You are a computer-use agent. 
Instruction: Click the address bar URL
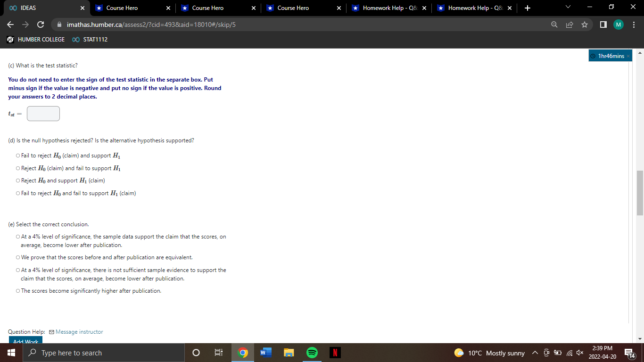pyautogui.click(x=151, y=25)
